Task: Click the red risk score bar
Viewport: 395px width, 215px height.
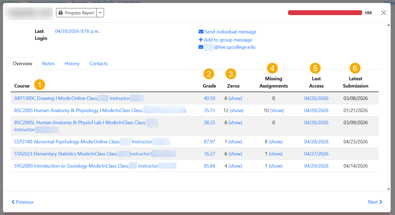Action: (325, 13)
